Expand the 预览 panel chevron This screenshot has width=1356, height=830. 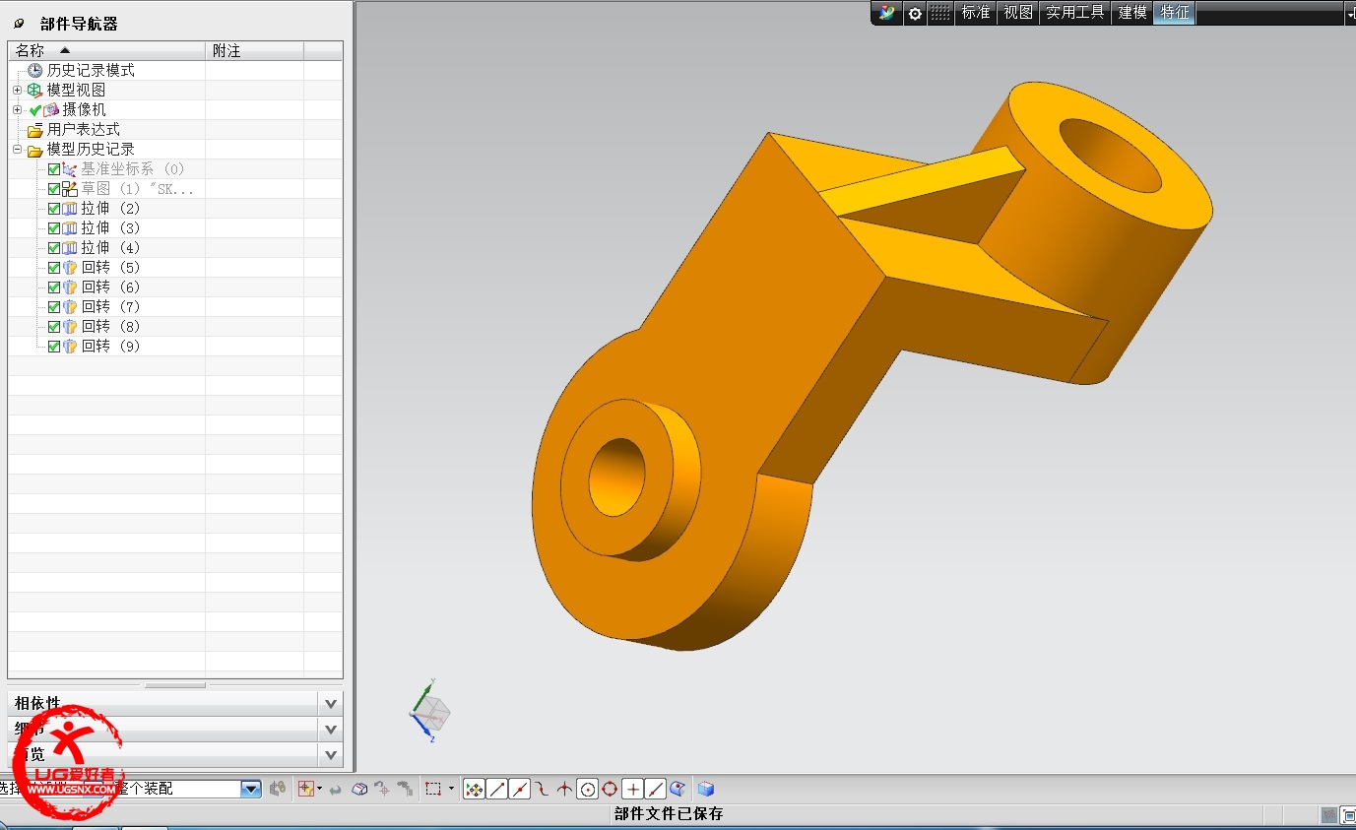331,755
